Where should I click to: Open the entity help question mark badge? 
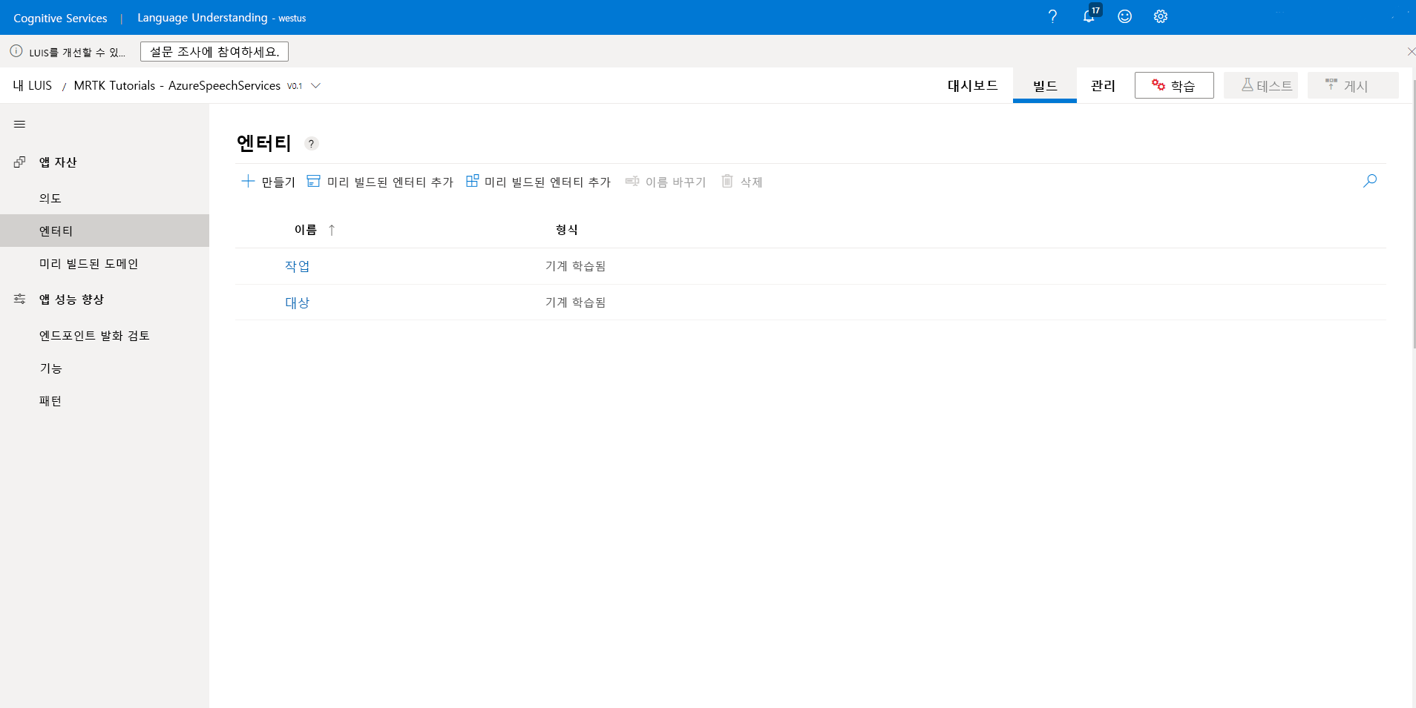point(312,144)
